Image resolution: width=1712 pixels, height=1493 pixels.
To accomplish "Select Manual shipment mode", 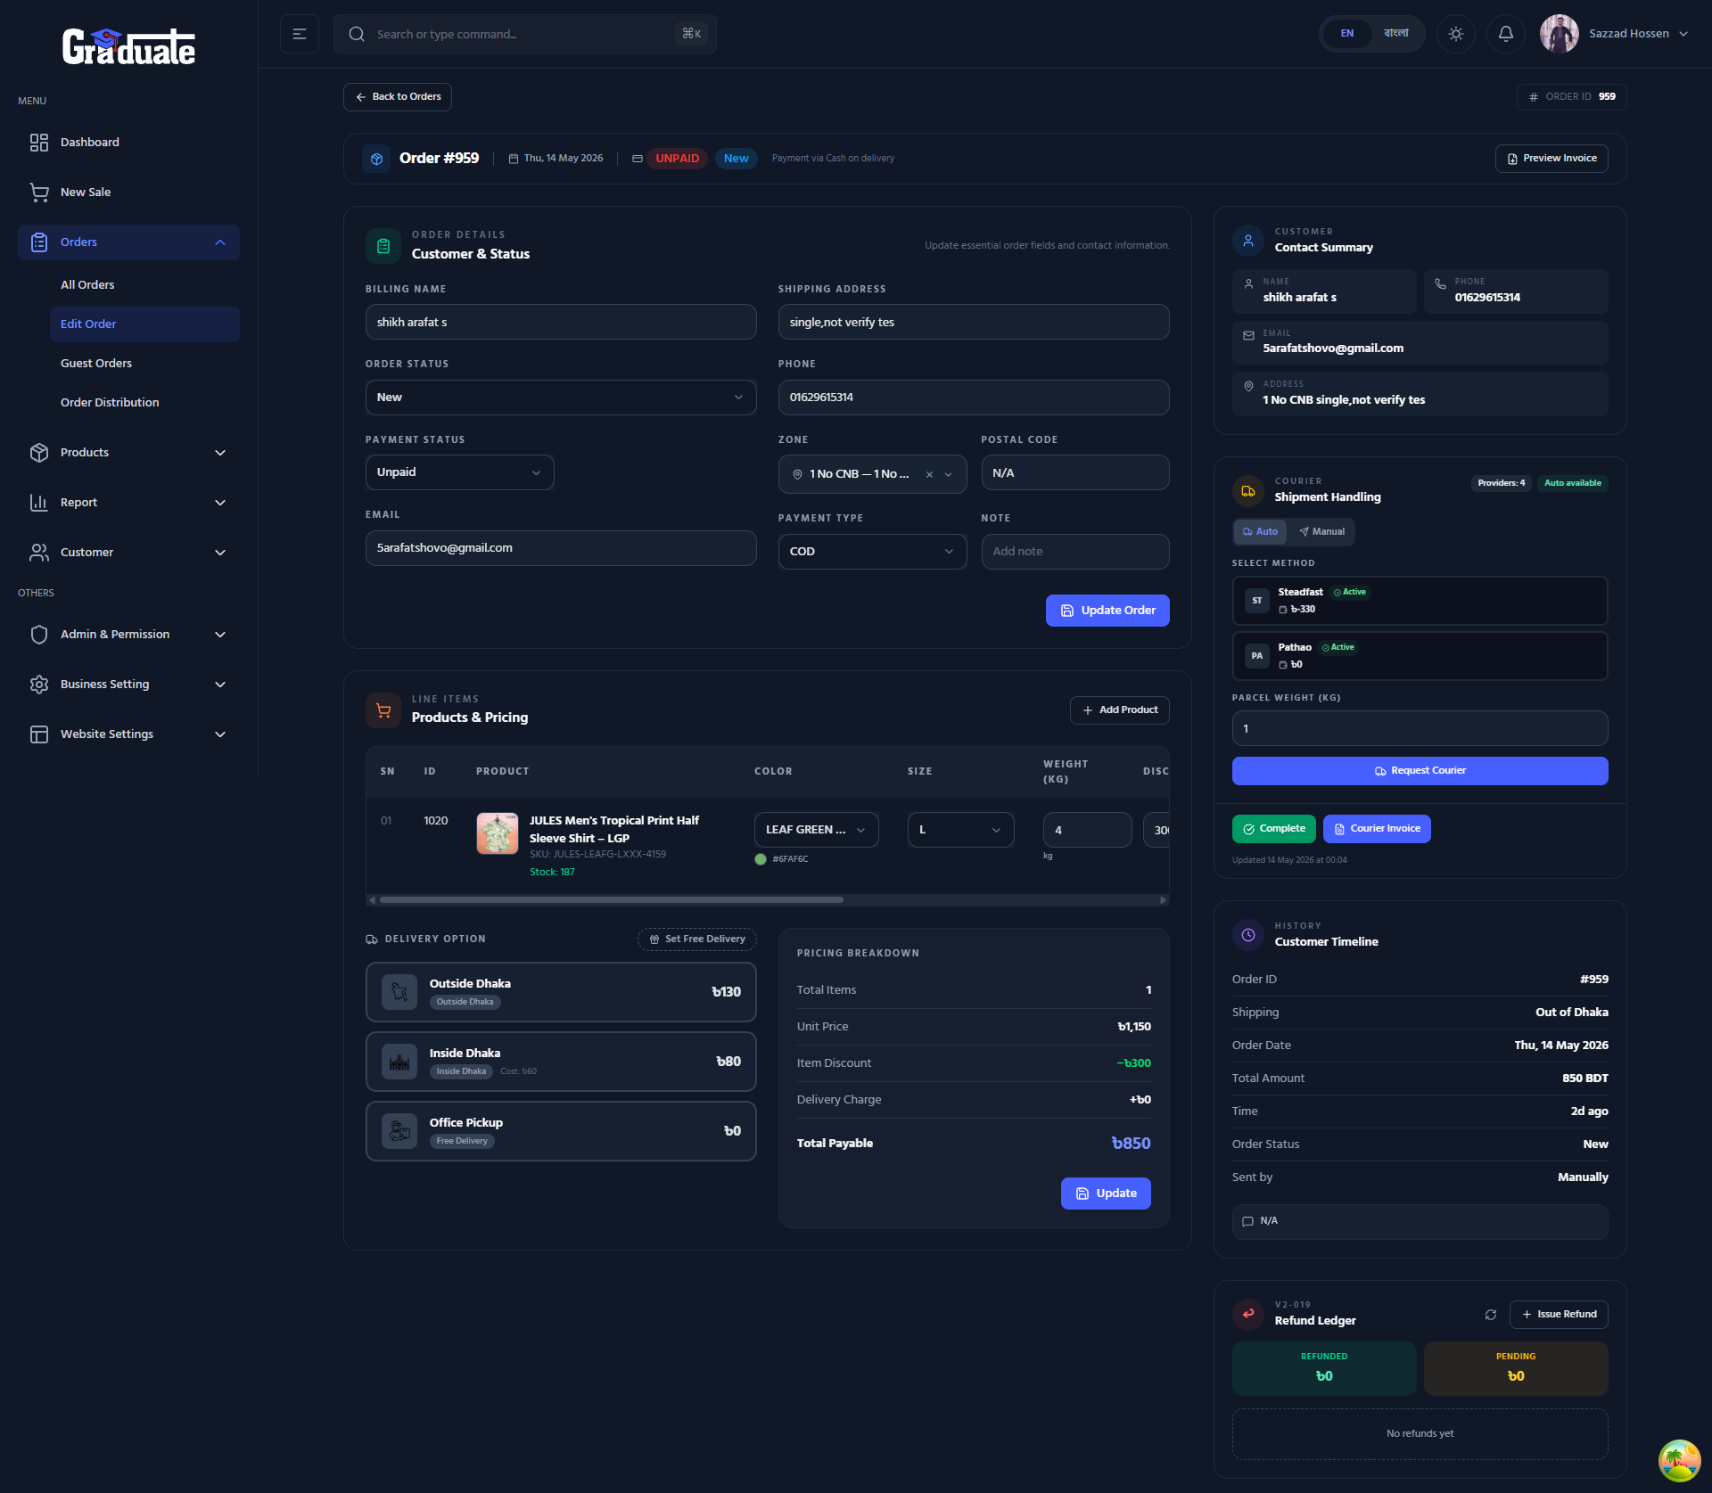I will coord(1321,532).
